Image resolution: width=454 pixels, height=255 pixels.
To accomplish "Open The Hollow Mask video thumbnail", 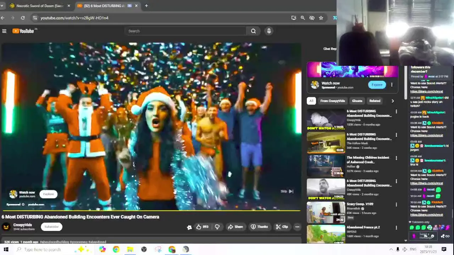I will [x=326, y=142].
